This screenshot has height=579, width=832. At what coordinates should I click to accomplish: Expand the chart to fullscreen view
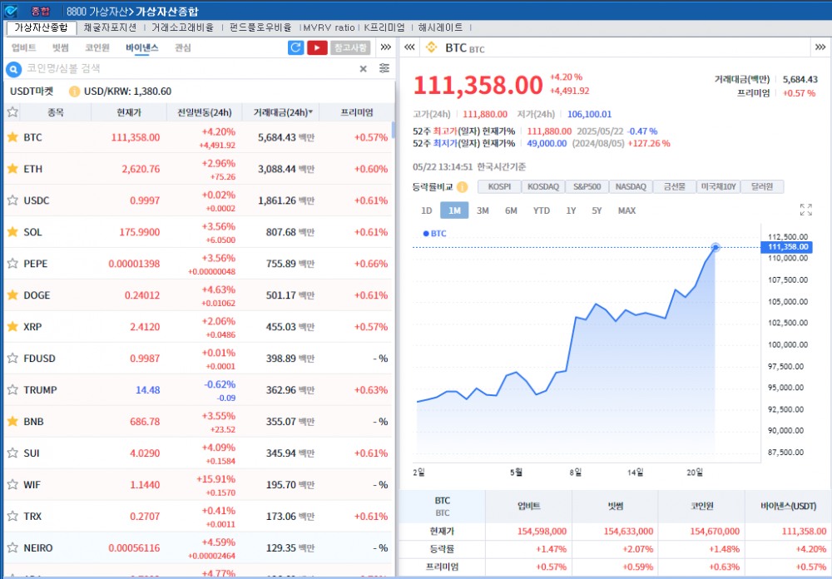pyautogui.click(x=806, y=209)
